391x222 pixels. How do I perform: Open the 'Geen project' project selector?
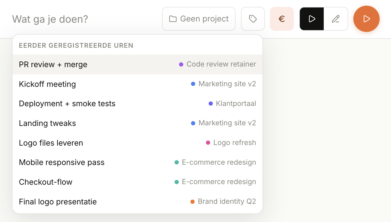coord(199,19)
